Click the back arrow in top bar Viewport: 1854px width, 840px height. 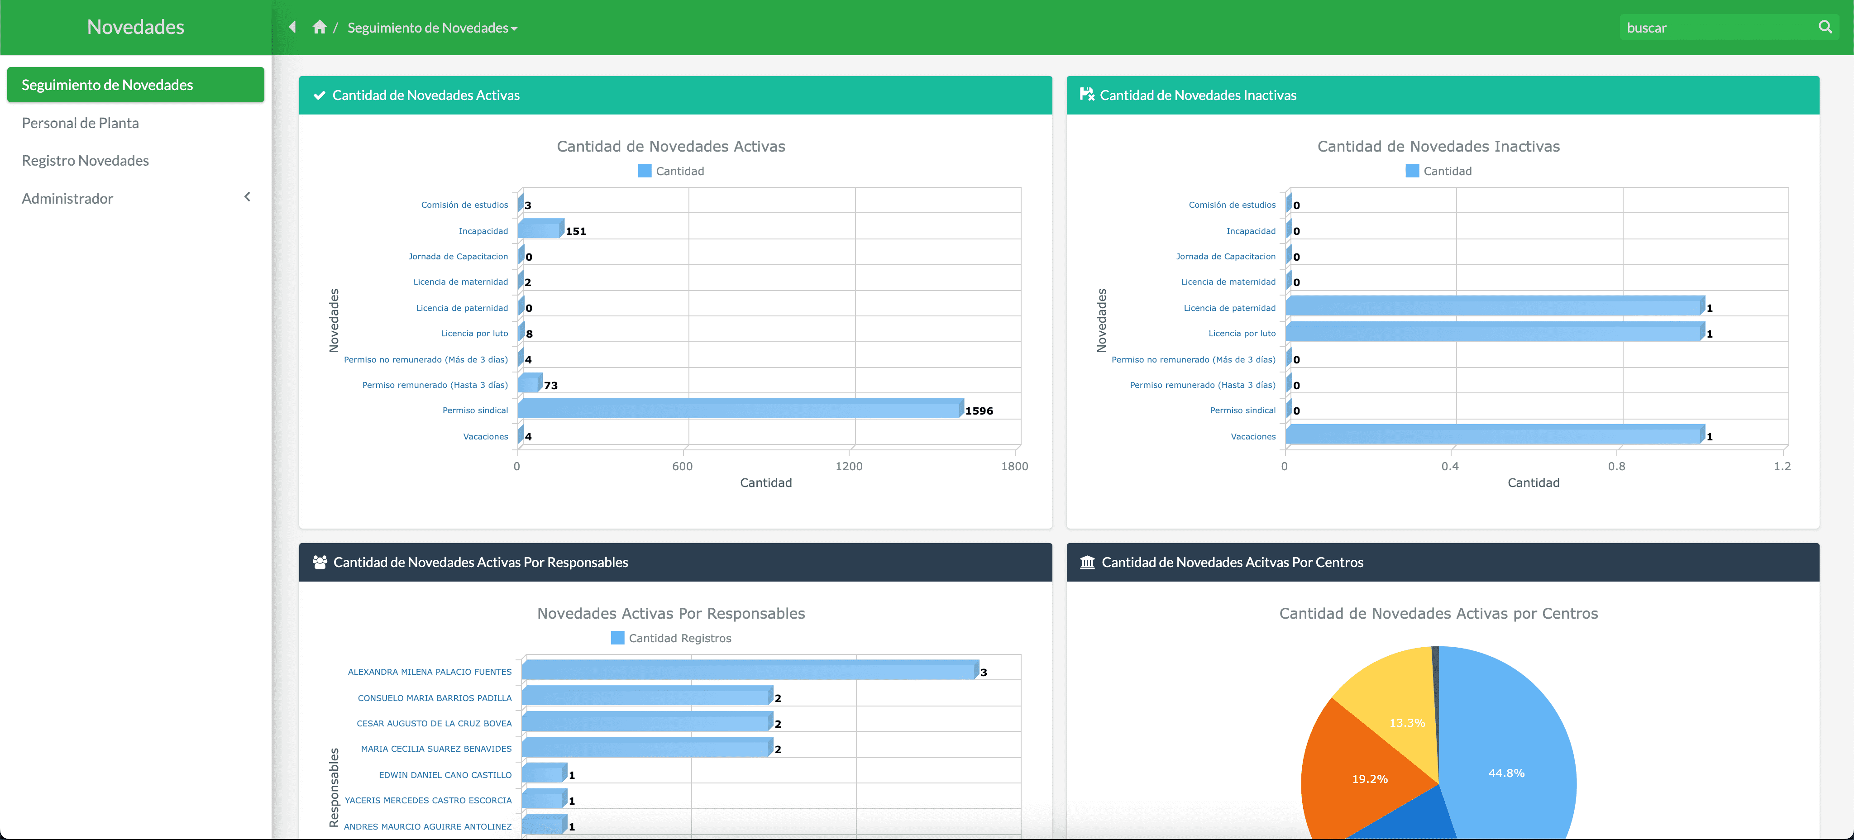pos(292,27)
